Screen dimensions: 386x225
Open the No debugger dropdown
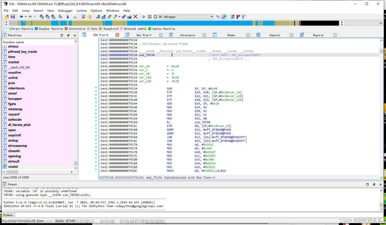tap(186, 17)
